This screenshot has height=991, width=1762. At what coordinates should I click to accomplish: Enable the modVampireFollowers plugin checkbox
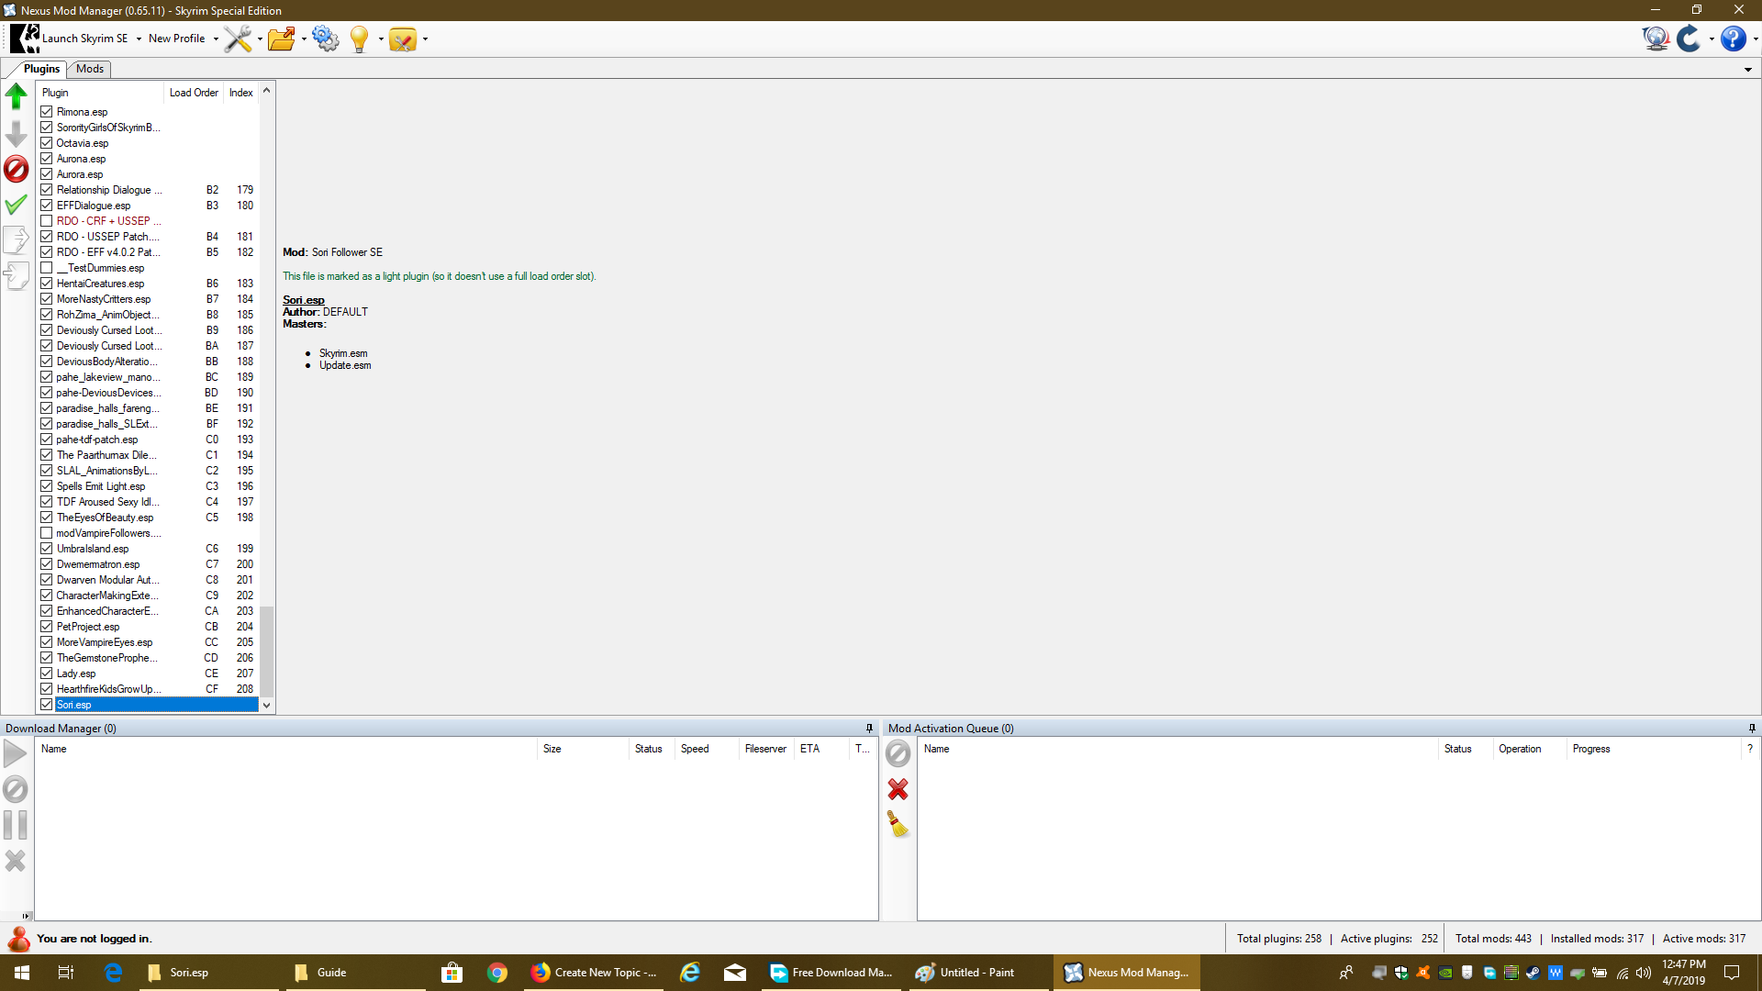click(x=47, y=533)
